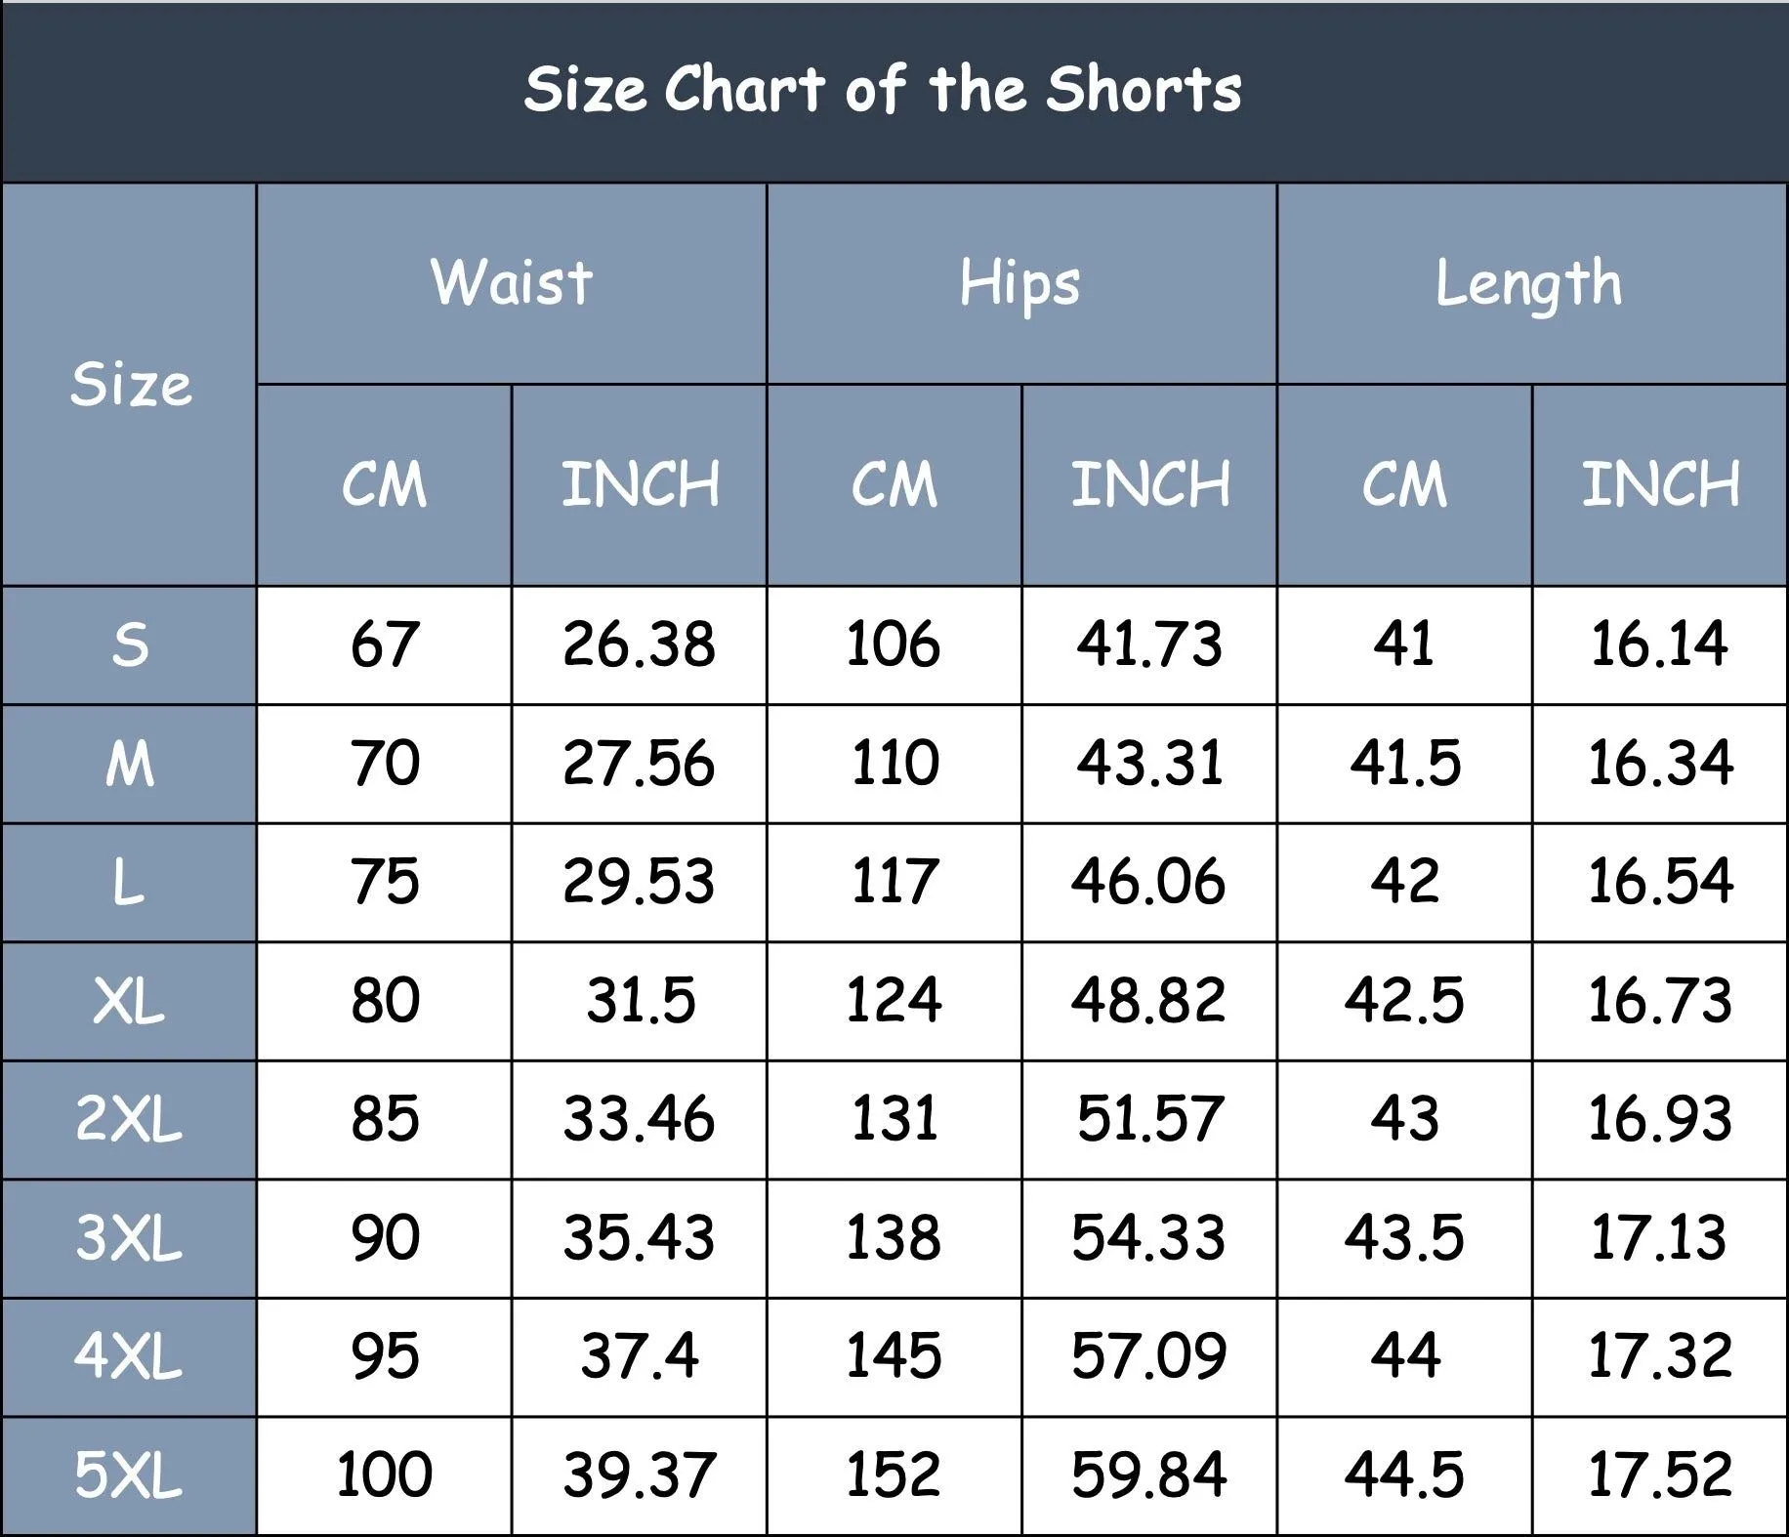Image resolution: width=1789 pixels, height=1537 pixels.
Task: Click the 5XL size row label
Action: coord(129,1475)
